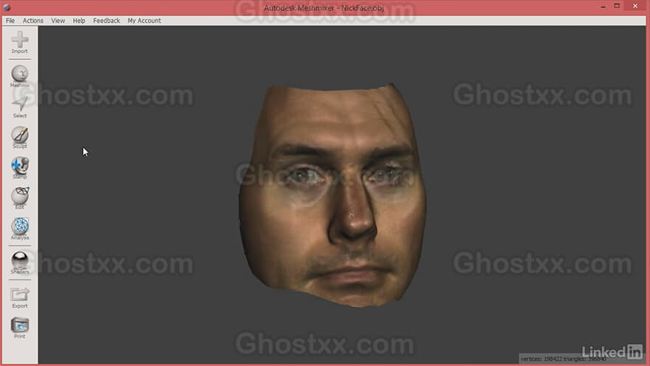Viewport: 650px width, 366px height.
Task: Click the Import tool icon
Action: pyautogui.click(x=19, y=42)
